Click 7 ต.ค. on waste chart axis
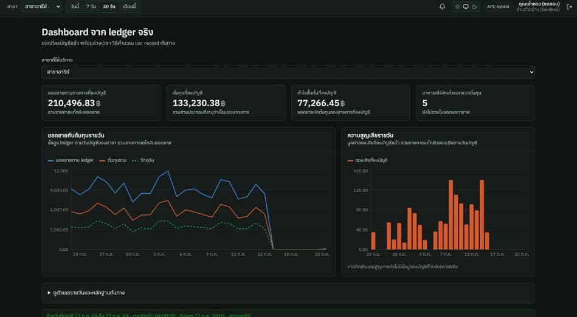Image resolution: width=577 pixels, height=317 pixels. click(x=446, y=254)
